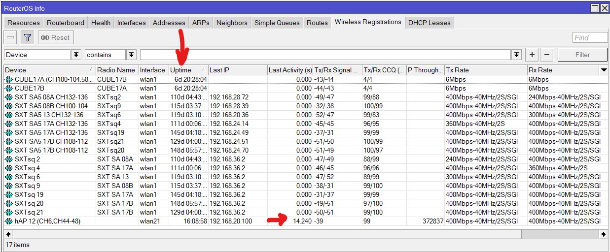Click icon of SXTsq 9 row

click(x=9, y=186)
